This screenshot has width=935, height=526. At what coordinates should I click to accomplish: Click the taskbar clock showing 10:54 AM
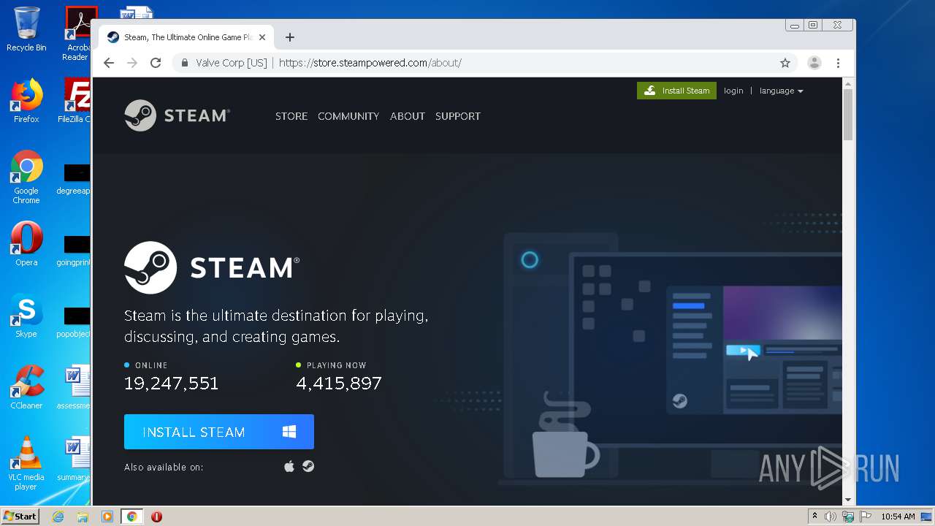tap(898, 517)
